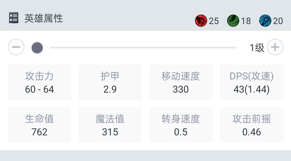This screenshot has height=161, width=291.
Task: Click the level slider handle
Action: (x=37, y=48)
